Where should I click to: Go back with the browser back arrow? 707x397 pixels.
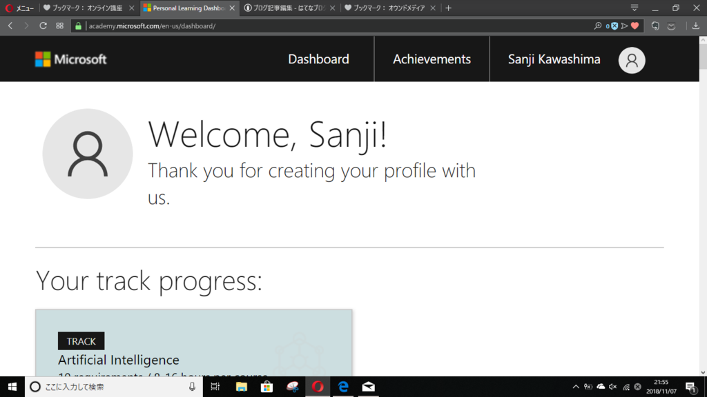point(10,26)
